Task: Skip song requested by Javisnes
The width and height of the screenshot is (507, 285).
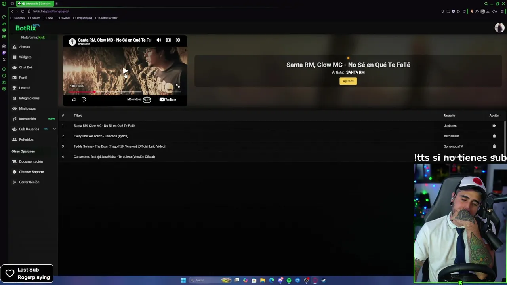Action: point(494,126)
